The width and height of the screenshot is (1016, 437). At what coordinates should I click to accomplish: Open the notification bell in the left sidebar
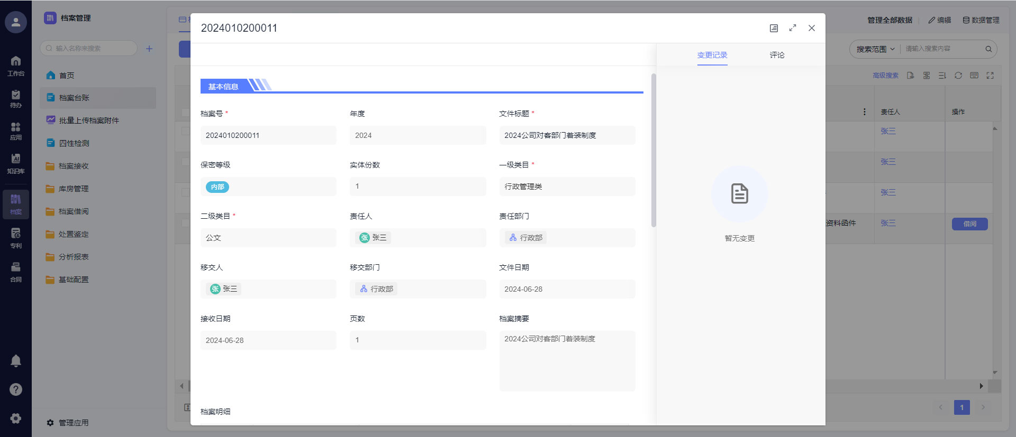16,361
